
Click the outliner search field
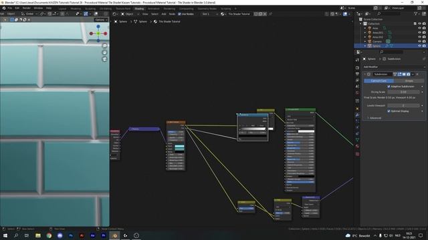pyautogui.click(x=389, y=13)
